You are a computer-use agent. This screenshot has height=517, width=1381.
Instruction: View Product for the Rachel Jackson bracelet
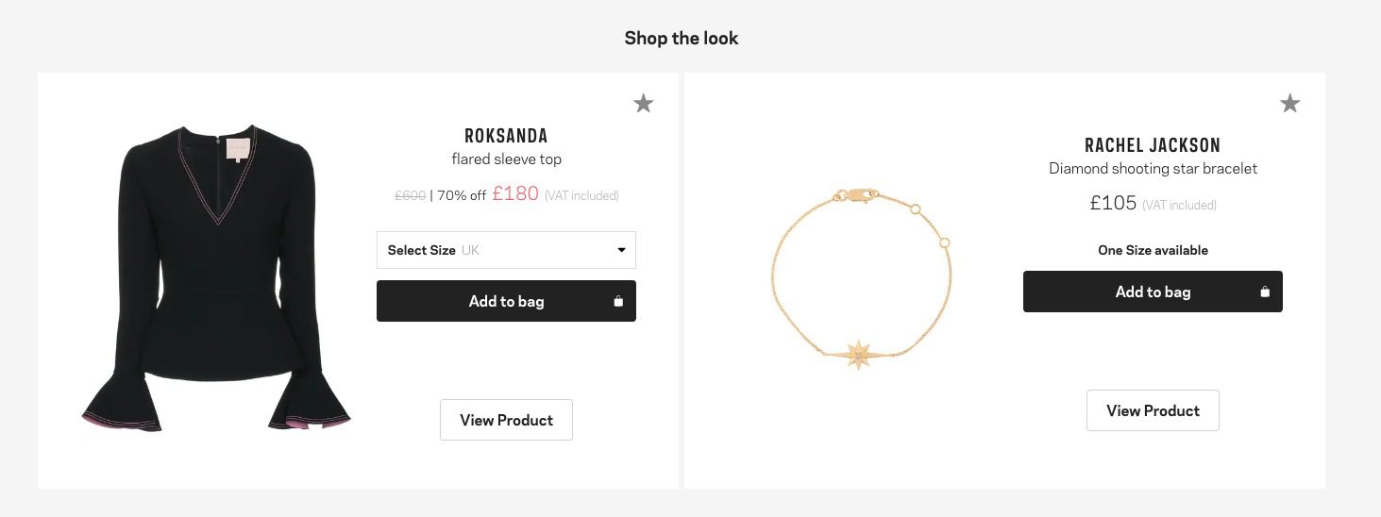1153,410
